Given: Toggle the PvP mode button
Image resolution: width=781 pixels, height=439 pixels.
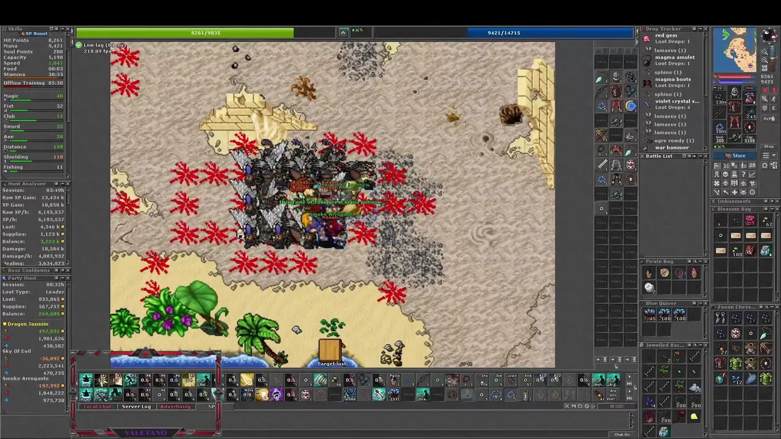Looking at the screenshot, I should click(769, 119).
